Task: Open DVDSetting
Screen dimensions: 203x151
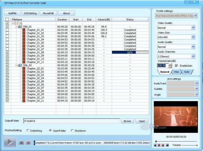Action: (x=30, y=13)
